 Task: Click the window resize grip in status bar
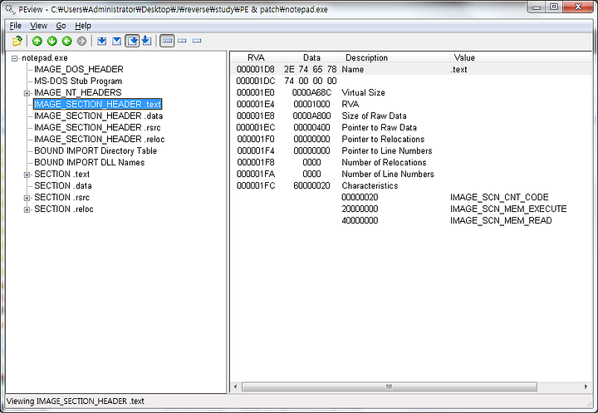click(591, 404)
